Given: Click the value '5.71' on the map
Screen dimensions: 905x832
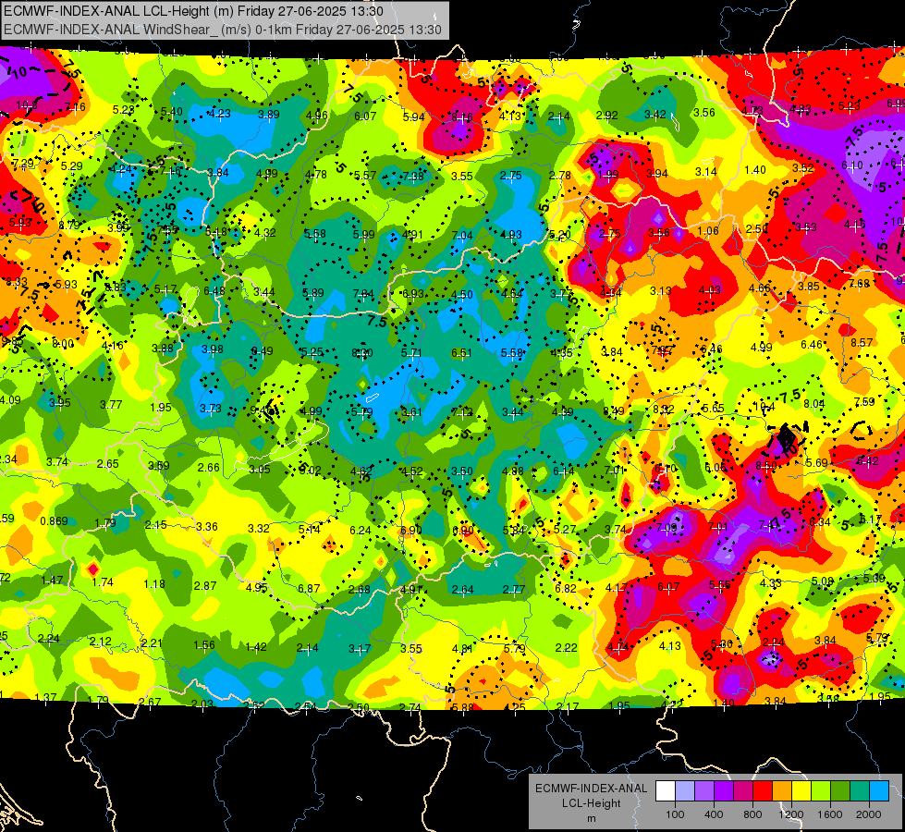Looking at the screenshot, I should point(411,353).
